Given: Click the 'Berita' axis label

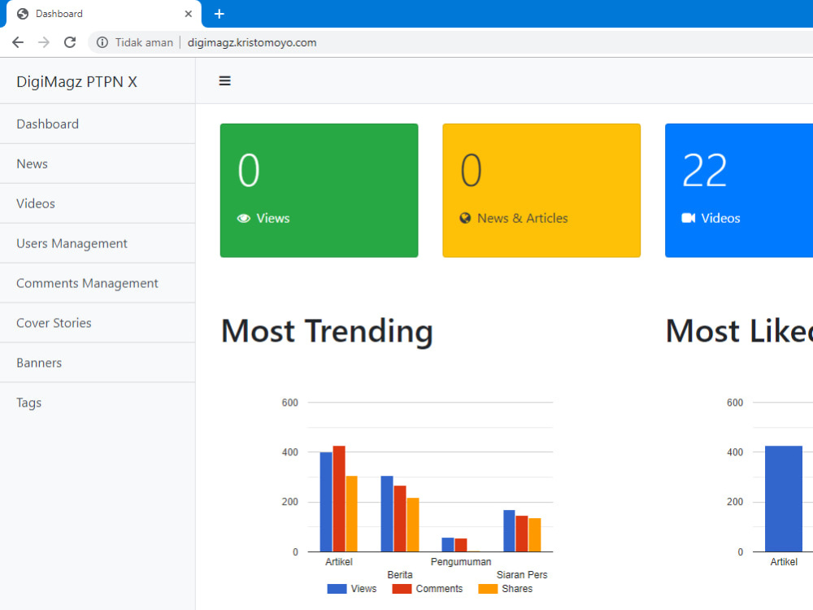Looking at the screenshot, I should [x=400, y=575].
